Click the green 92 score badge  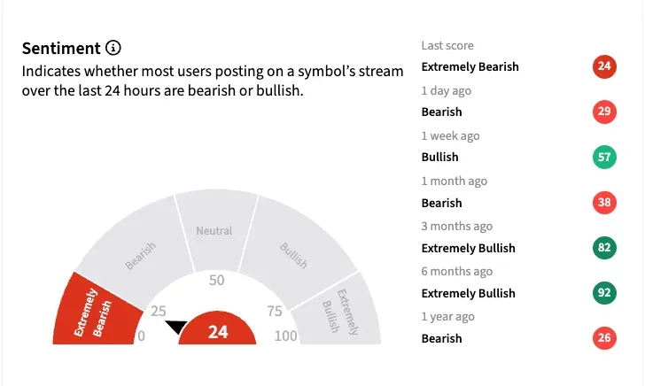click(x=604, y=293)
